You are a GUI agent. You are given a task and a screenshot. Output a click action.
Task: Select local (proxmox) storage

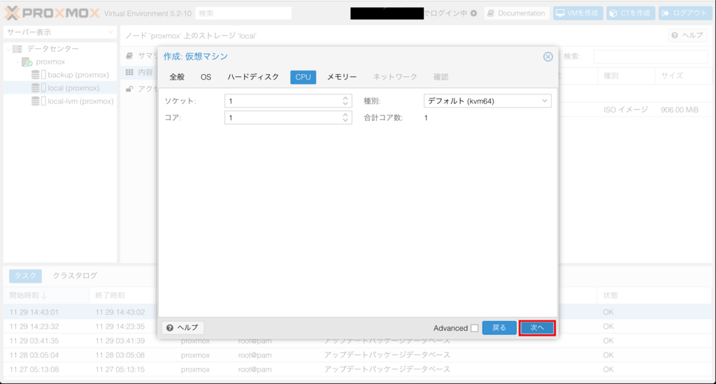click(73, 88)
